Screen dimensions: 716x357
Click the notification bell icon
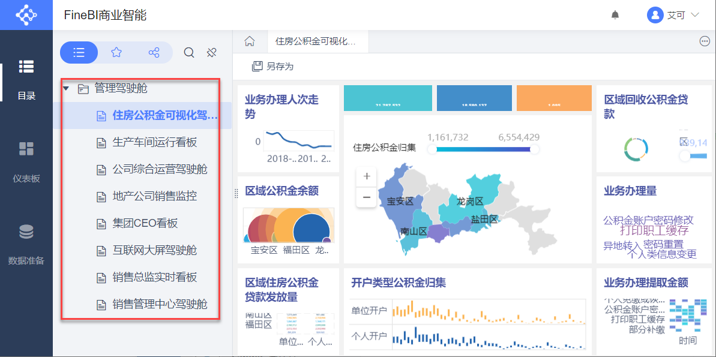(615, 15)
